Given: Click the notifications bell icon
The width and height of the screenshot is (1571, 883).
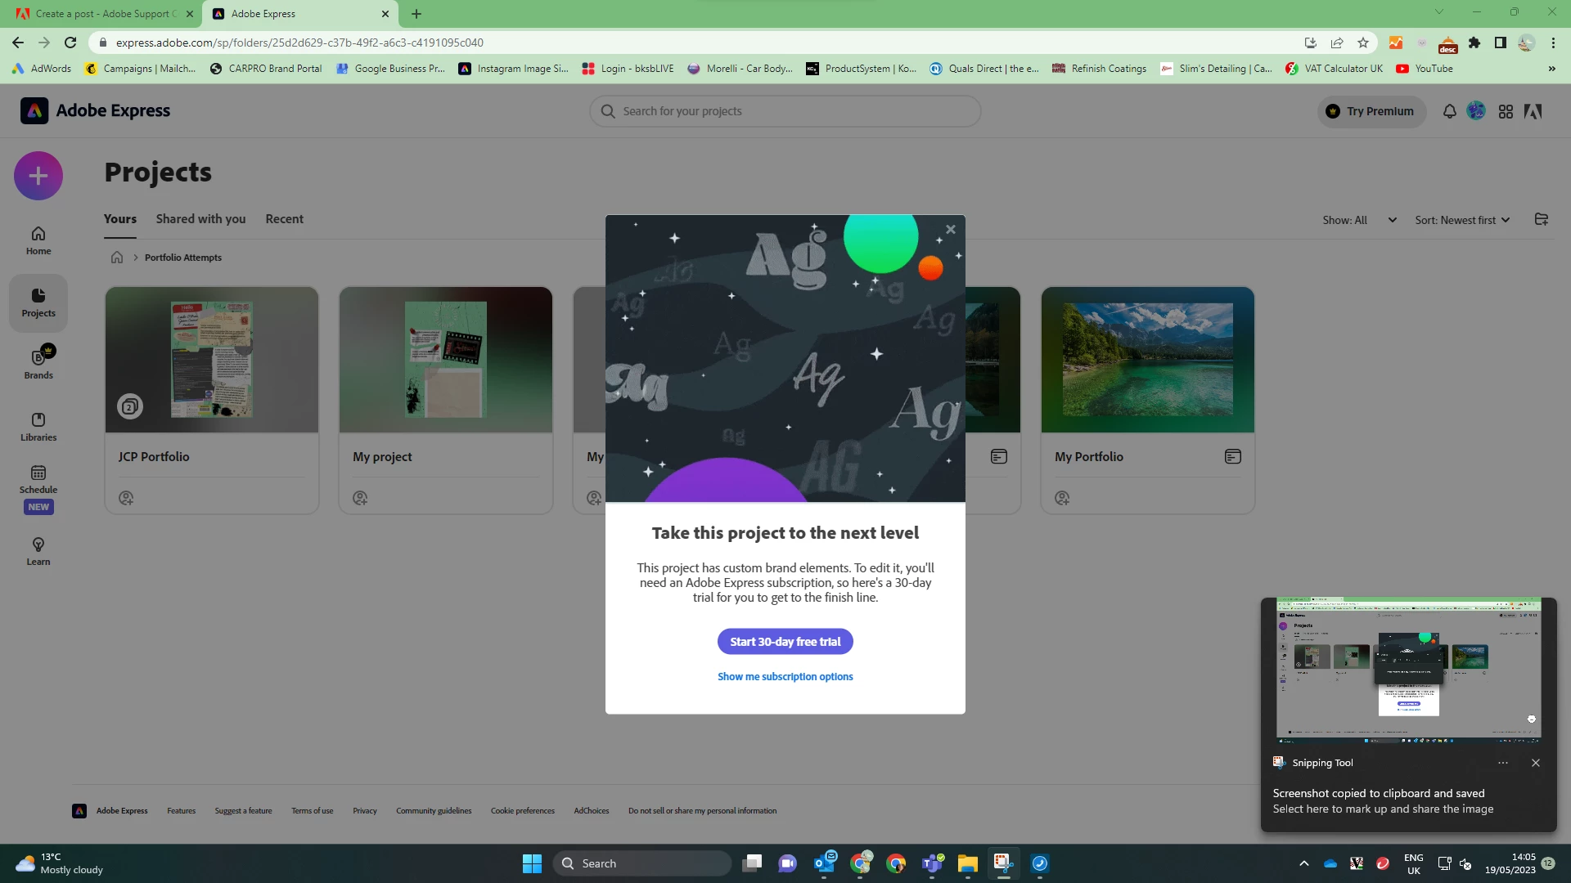Looking at the screenshot, I should click(1449, 111).
